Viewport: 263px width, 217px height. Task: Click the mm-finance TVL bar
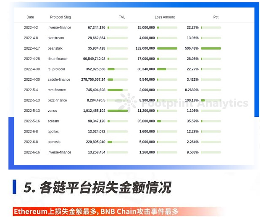[x=118, y=90]
